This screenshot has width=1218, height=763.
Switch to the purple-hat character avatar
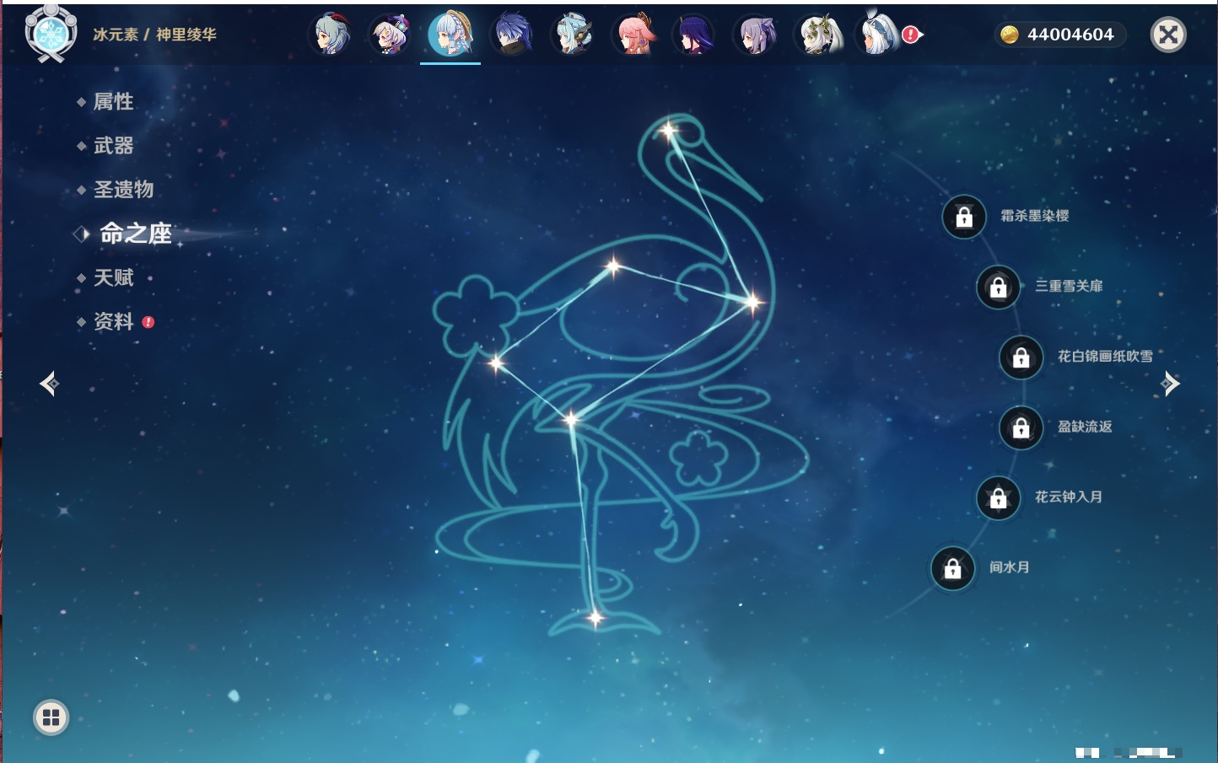click(391, 35)
